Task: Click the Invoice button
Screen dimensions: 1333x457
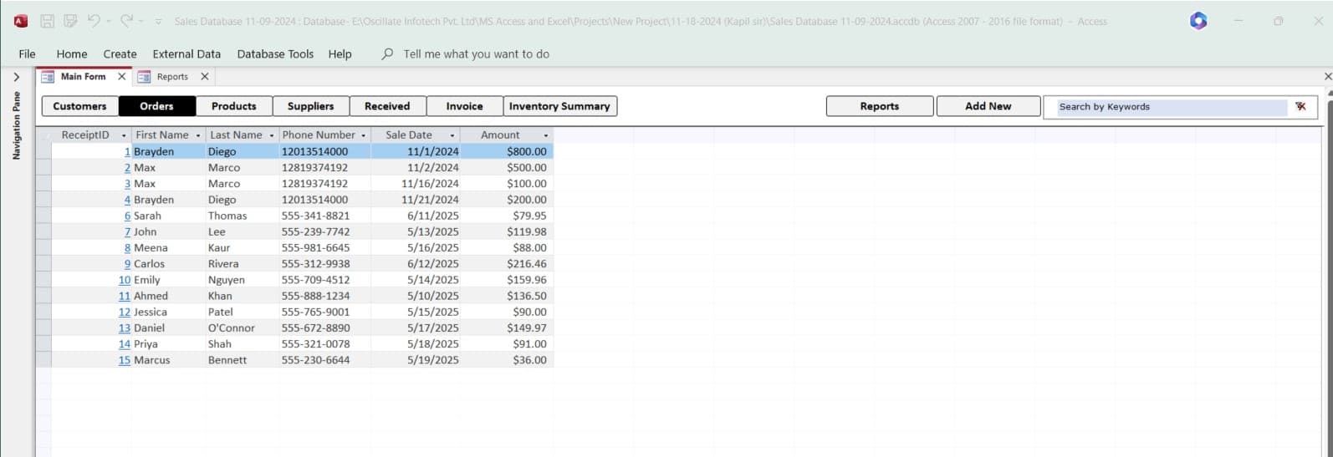Action: click(464, 106)
